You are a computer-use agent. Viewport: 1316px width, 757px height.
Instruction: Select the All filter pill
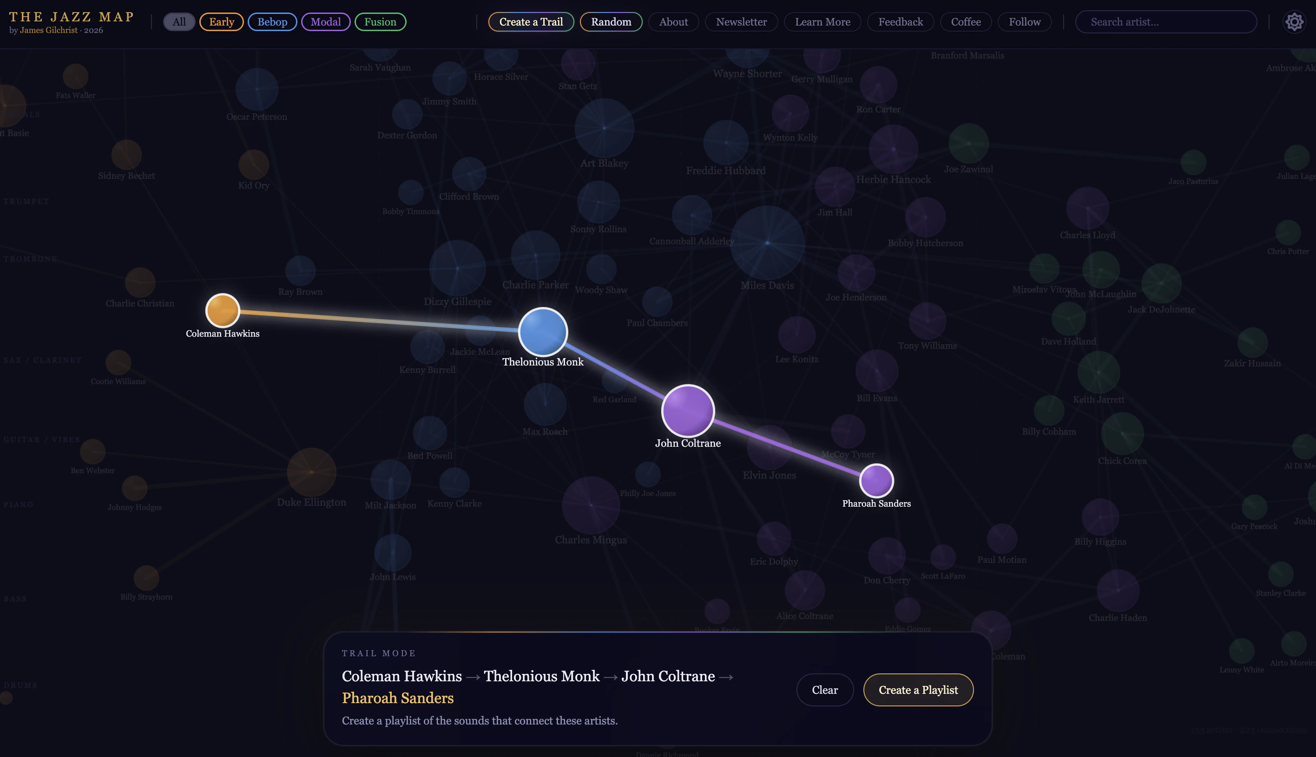pos(179,22)
